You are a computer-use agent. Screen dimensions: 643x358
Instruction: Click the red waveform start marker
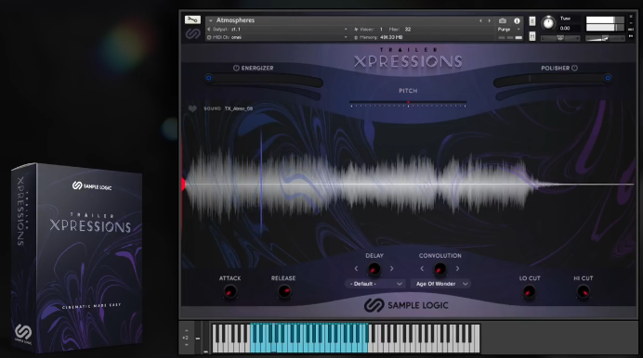[183, 185]
